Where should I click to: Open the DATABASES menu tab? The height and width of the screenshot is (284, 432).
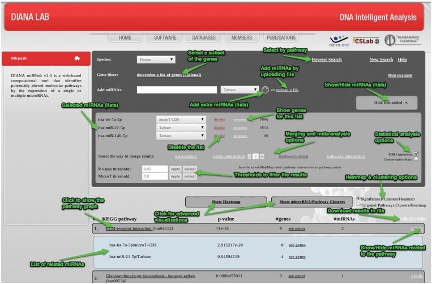click(204, 38)
